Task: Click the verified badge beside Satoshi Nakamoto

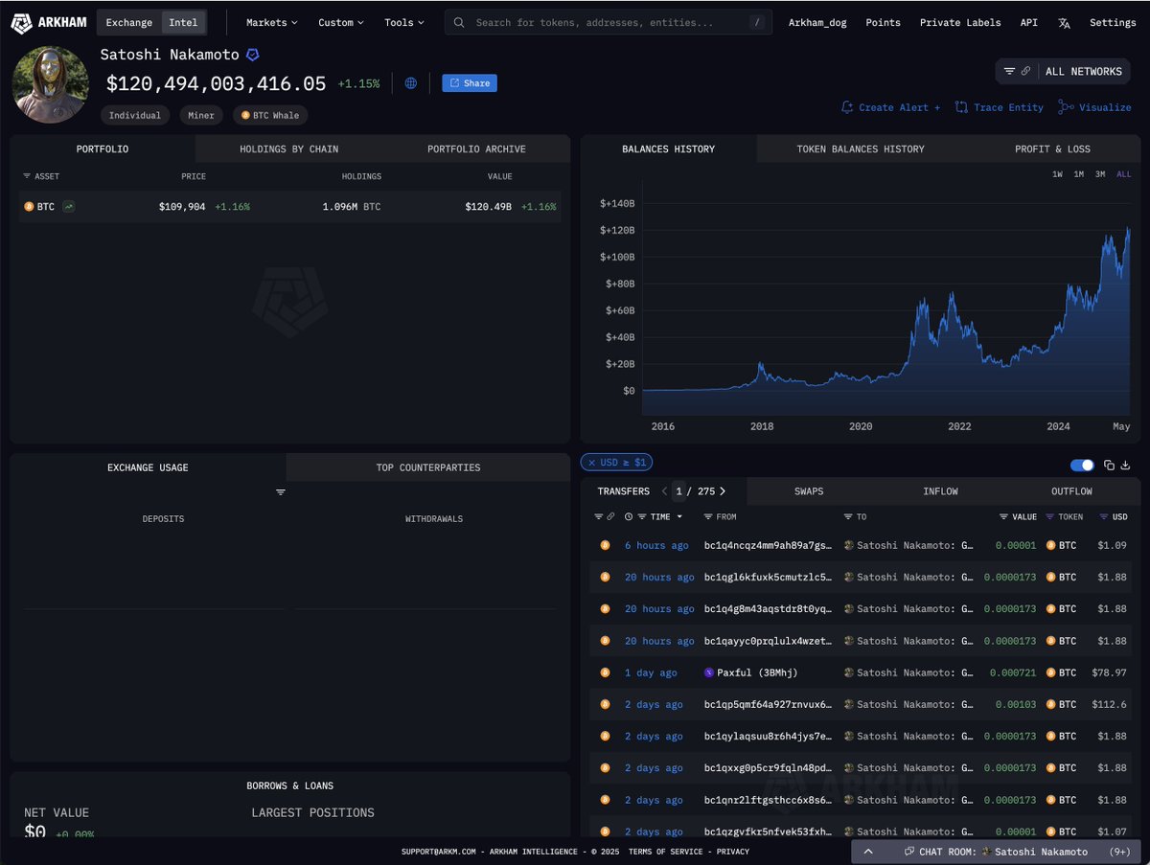Action: pyautogui.click(x=252, y=56)
